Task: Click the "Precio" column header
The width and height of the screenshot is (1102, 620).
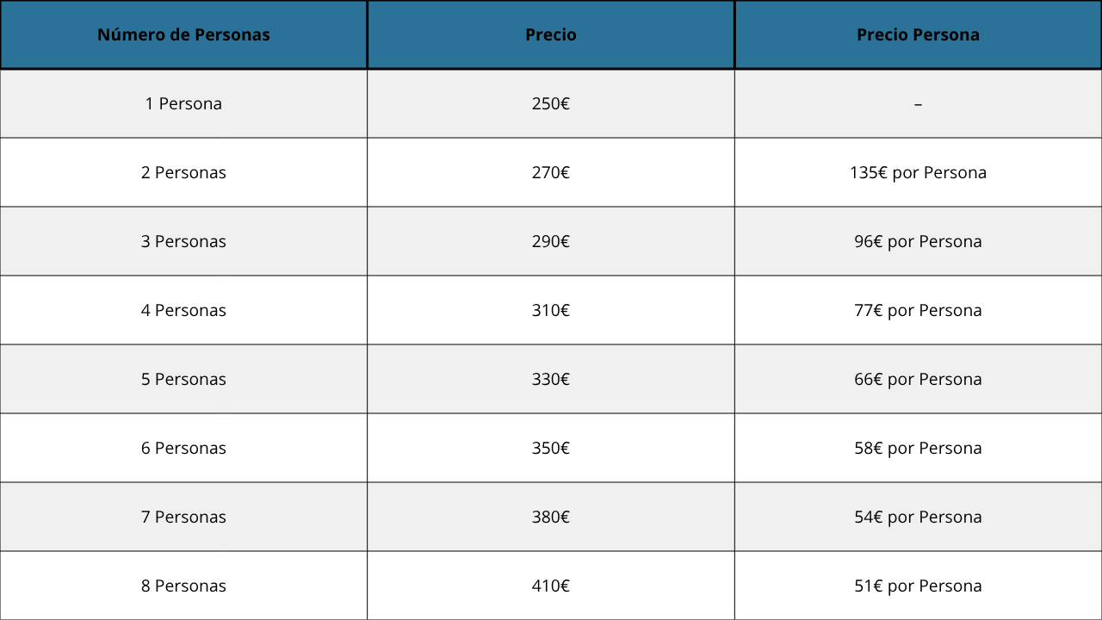Action: pyautogui.click(x=551, y=35)
